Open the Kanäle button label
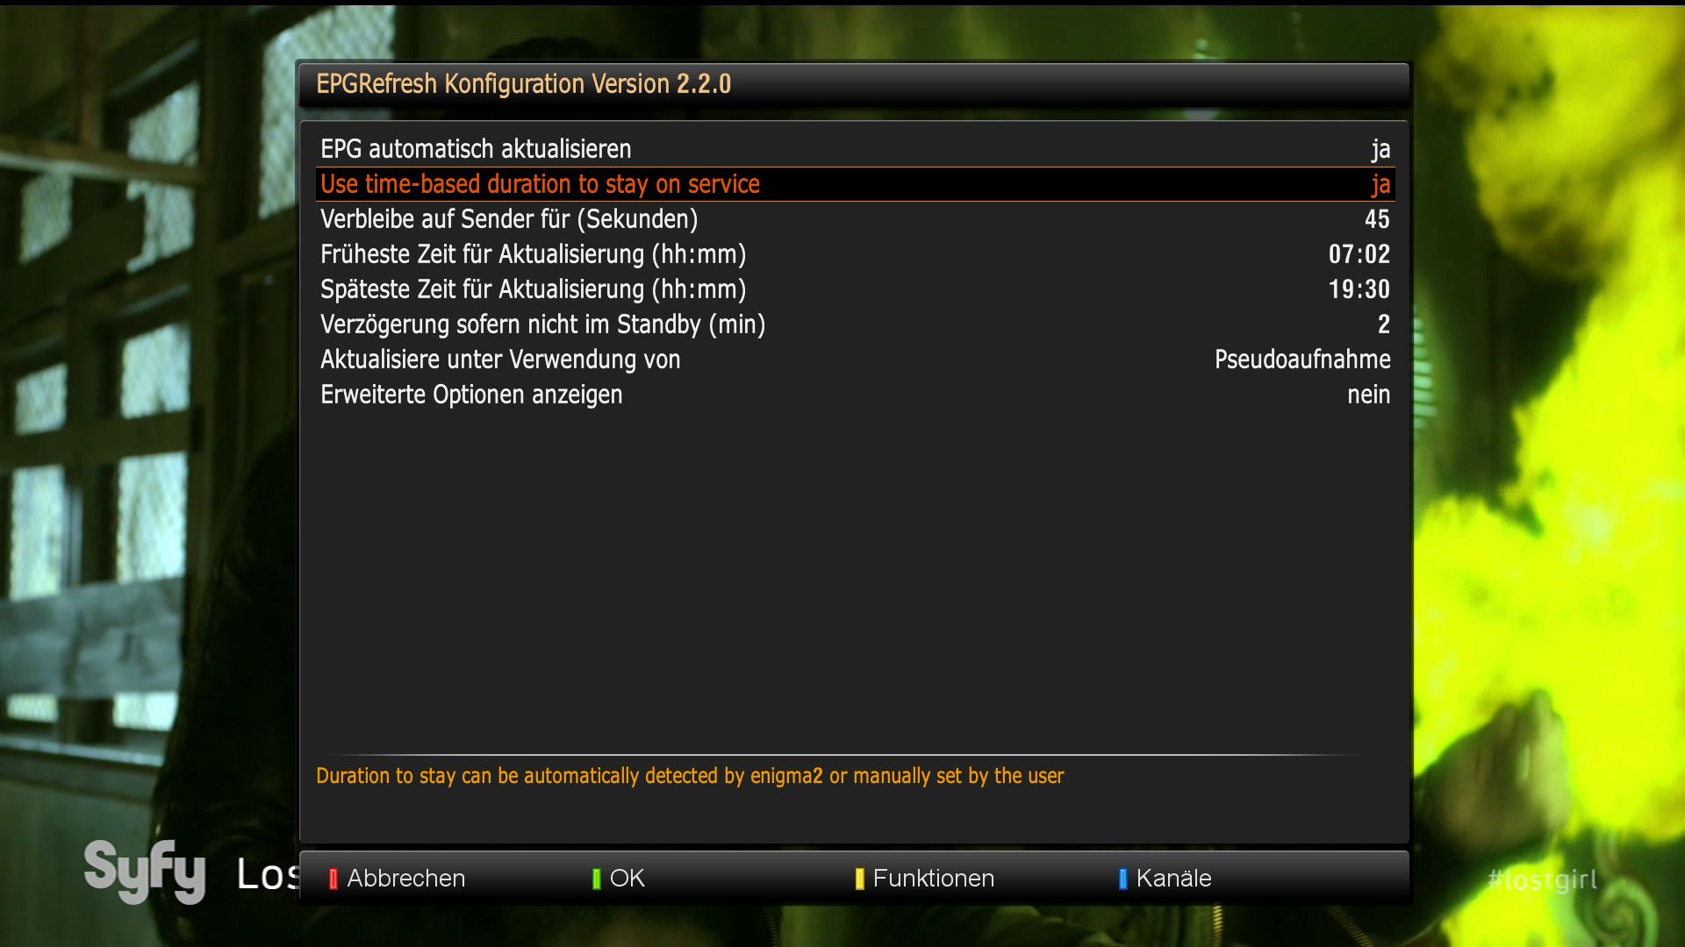The image size is (1685, 947). click(x=1173, y=879)
